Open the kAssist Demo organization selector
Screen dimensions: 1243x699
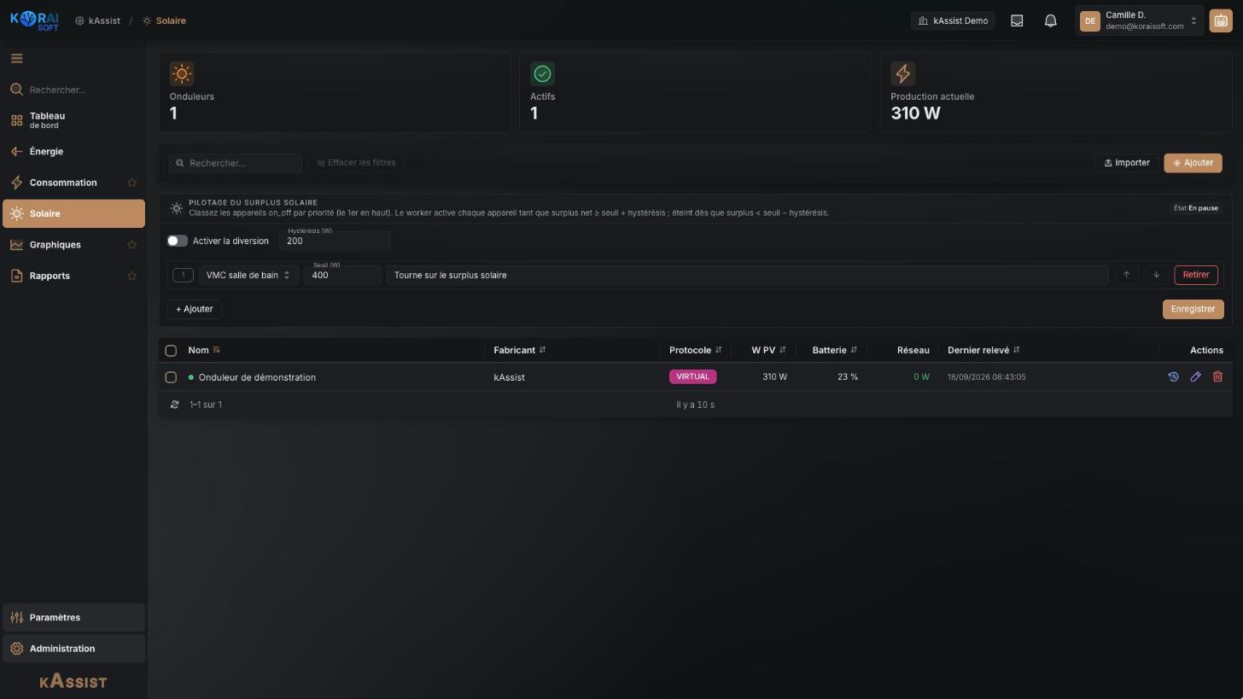(953, 20)
